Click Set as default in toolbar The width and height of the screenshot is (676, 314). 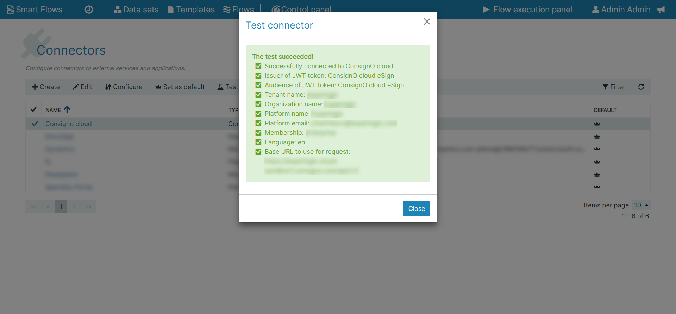[x=180, y=87]
